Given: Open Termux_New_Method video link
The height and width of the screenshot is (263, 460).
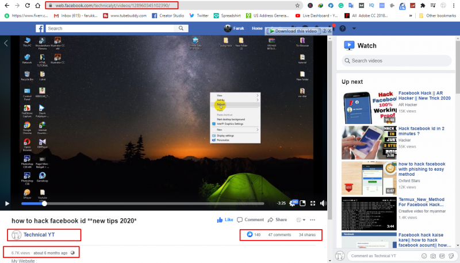Looking at the screenshot, I should [421, 202].
